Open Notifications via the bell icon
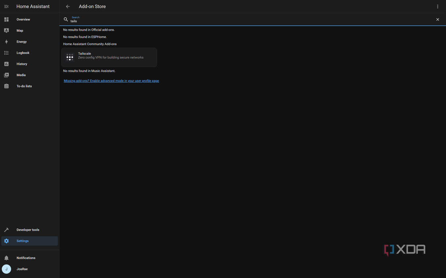 6,258
